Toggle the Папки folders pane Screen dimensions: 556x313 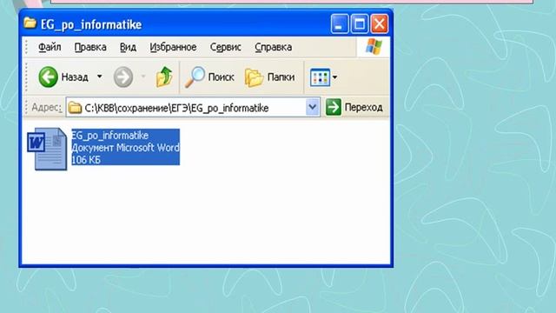click(x=269, y=77)
